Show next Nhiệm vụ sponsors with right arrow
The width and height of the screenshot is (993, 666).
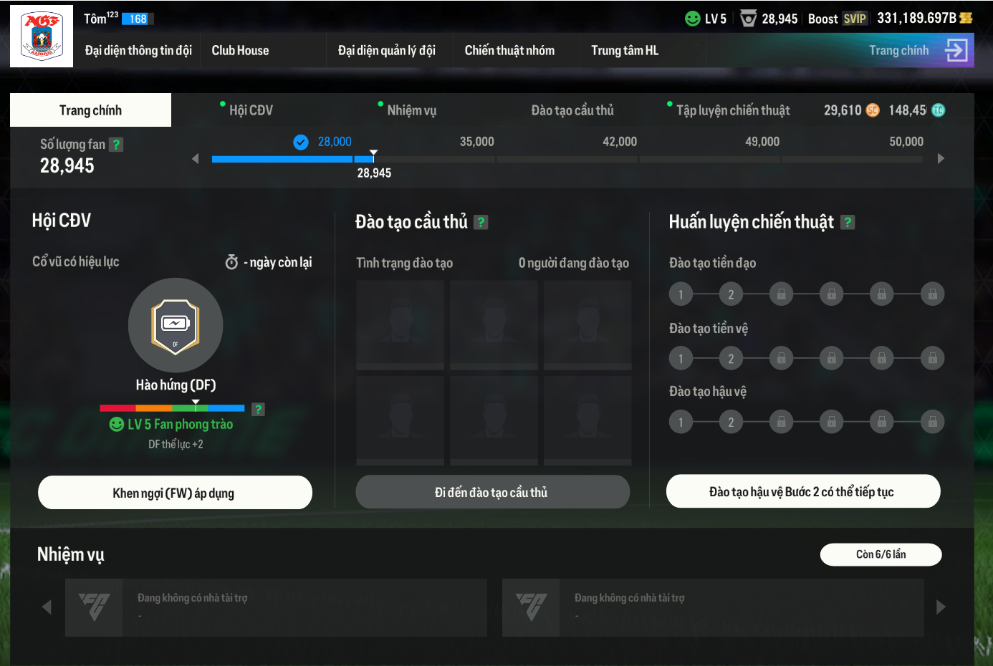coord(941,607)
